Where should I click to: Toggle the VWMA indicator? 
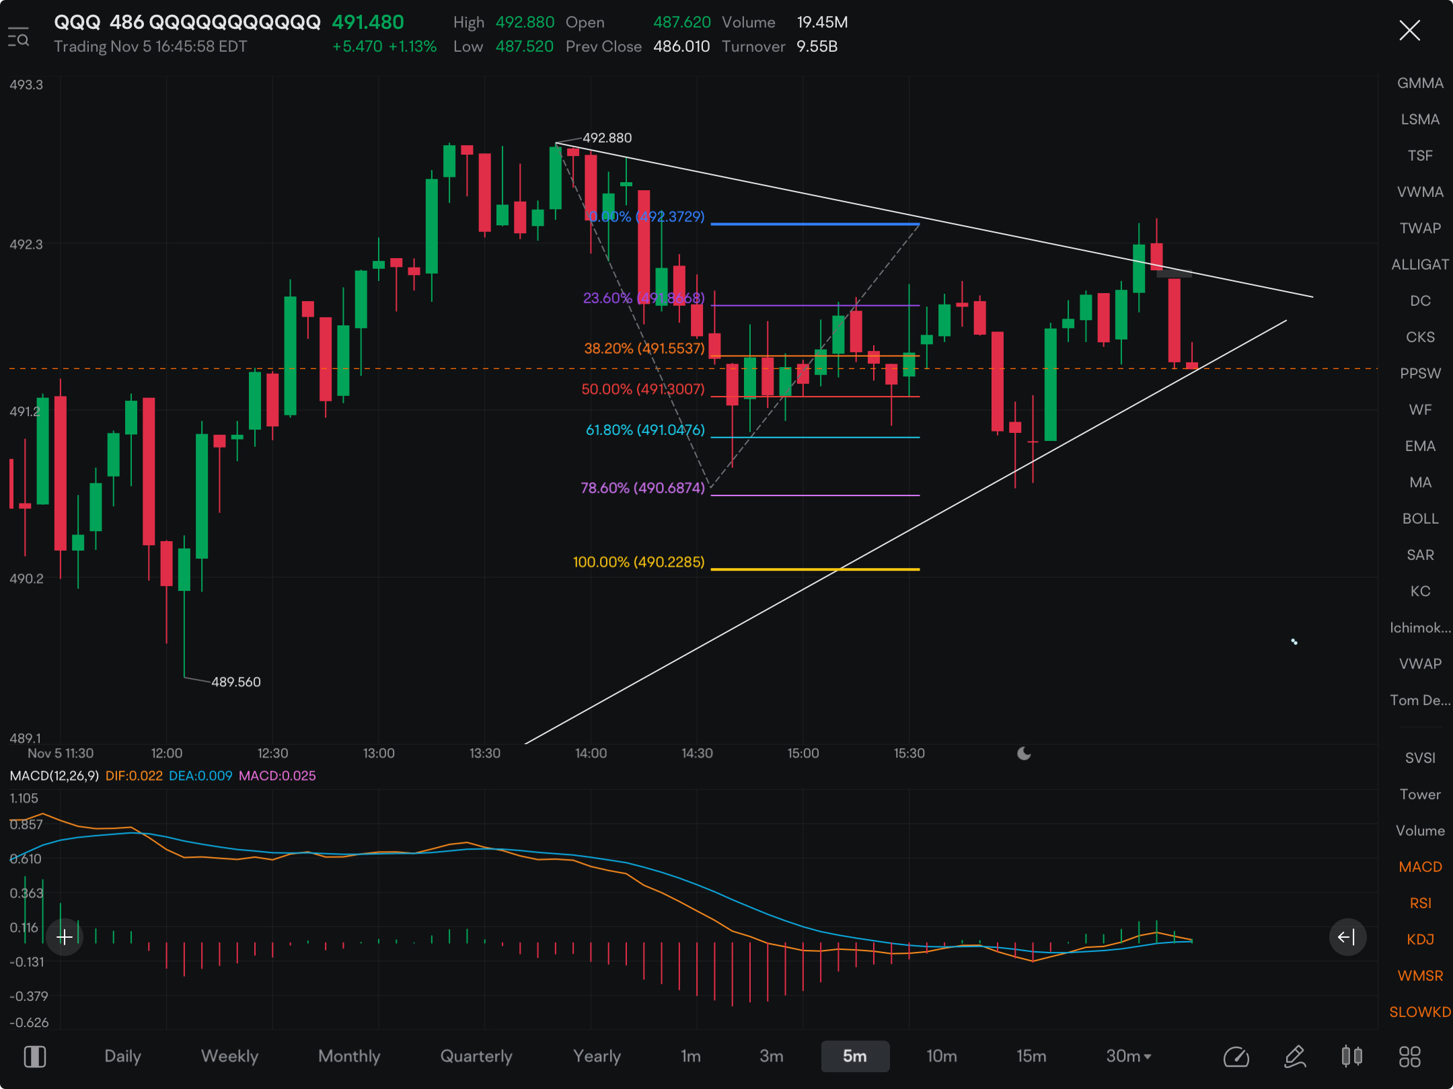pos(1420,192)
